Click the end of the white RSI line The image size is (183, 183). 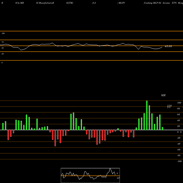[x=162, y=47]
